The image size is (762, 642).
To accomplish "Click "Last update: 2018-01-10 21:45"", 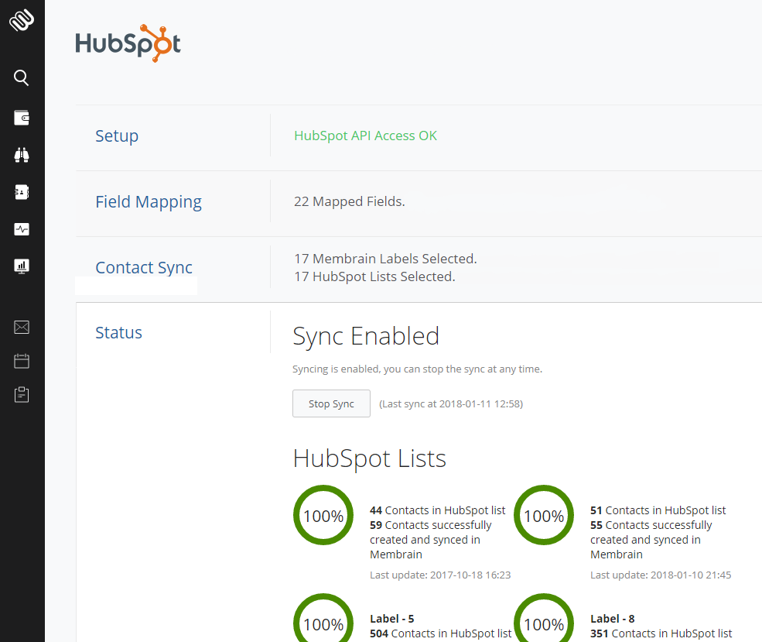I will (661, 575).
